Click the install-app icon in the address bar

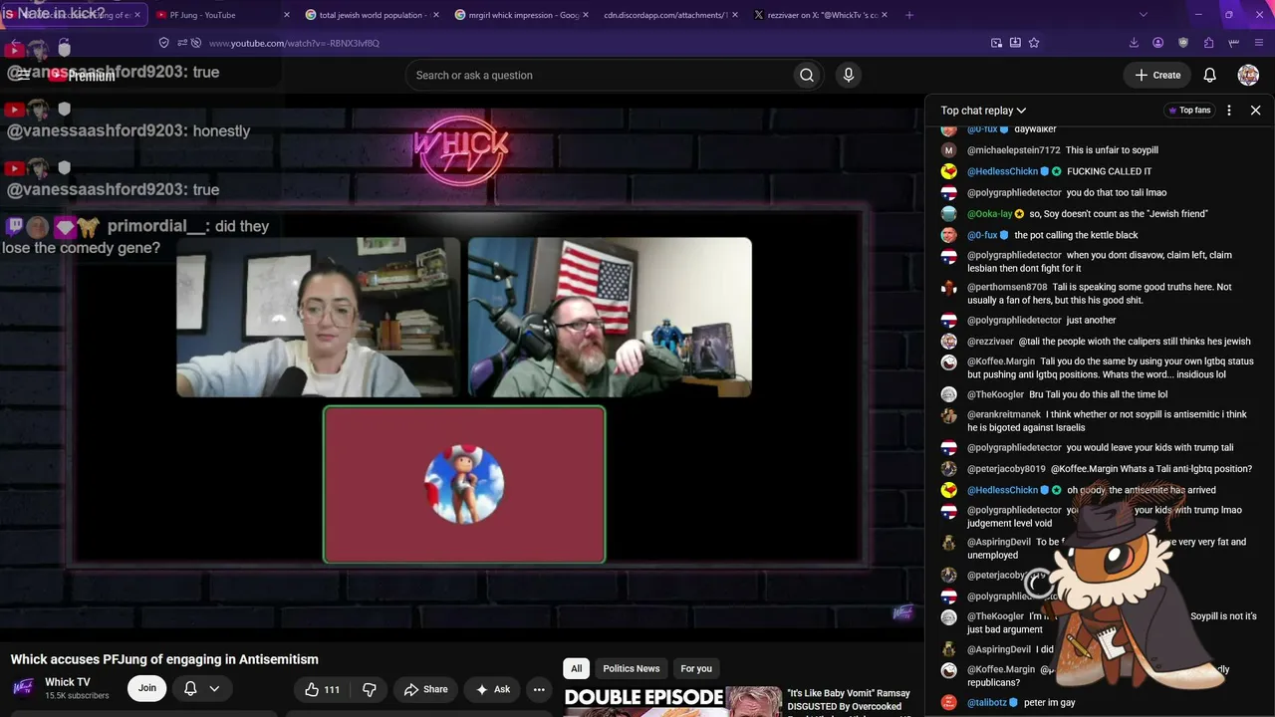pyautogui.click(x=1015, y=43)
